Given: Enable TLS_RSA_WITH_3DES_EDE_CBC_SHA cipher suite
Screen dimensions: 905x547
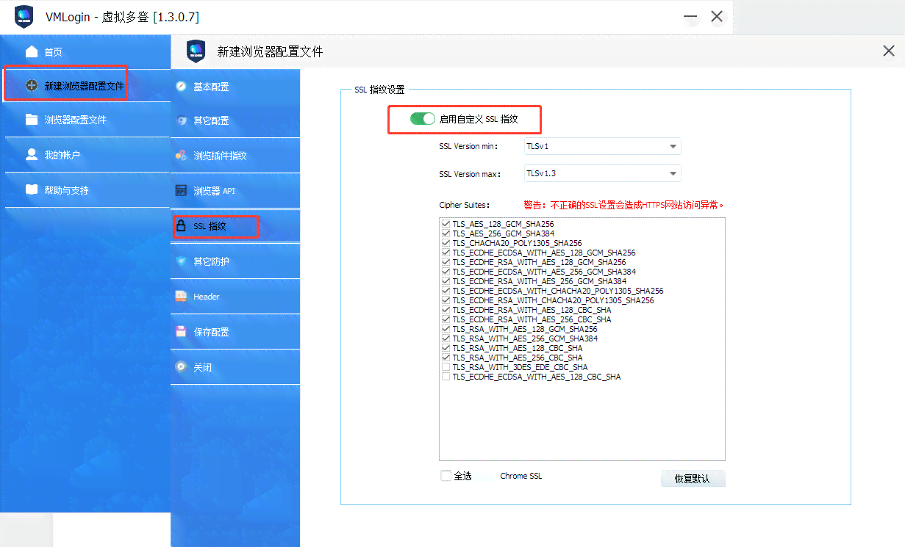Looking at the screenshot, I should pyautogui.click(x=446, y=366).
